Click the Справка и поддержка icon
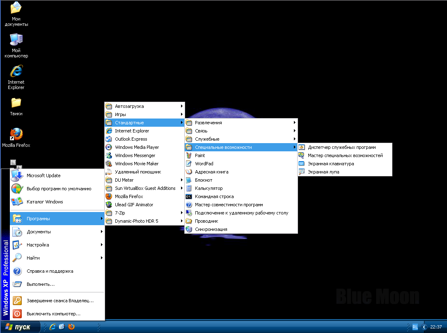Screen dimensions: 447x333 [17, 271]
